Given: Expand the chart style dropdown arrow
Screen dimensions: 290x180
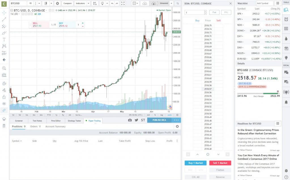Looking at the screenshot, I should click(x=52, y=3).
